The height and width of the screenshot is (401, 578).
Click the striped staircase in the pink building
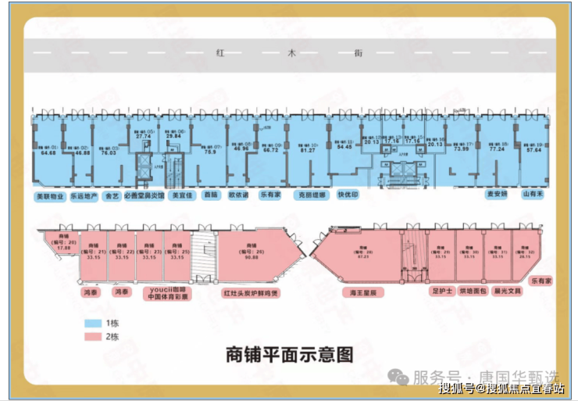tap(204, 255)
